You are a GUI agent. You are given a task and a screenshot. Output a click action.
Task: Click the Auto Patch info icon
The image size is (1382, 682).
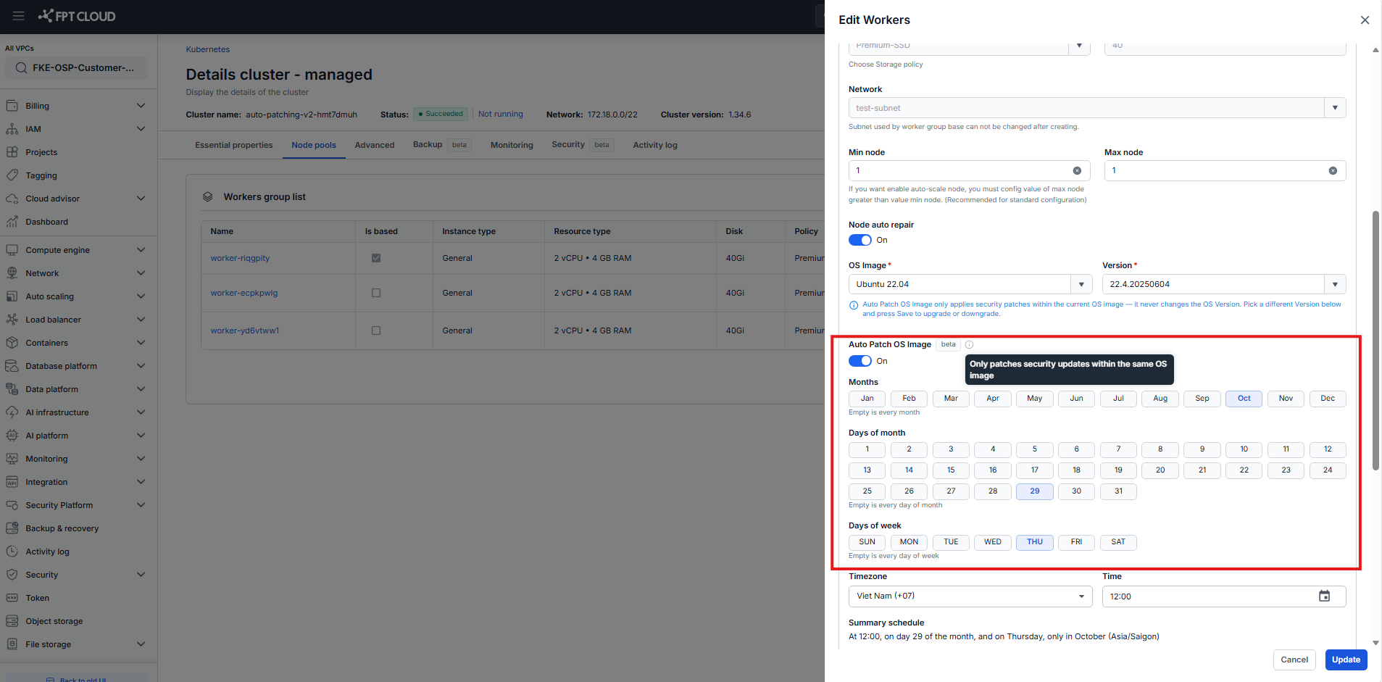pyautogui.click(x=969, y=345)
